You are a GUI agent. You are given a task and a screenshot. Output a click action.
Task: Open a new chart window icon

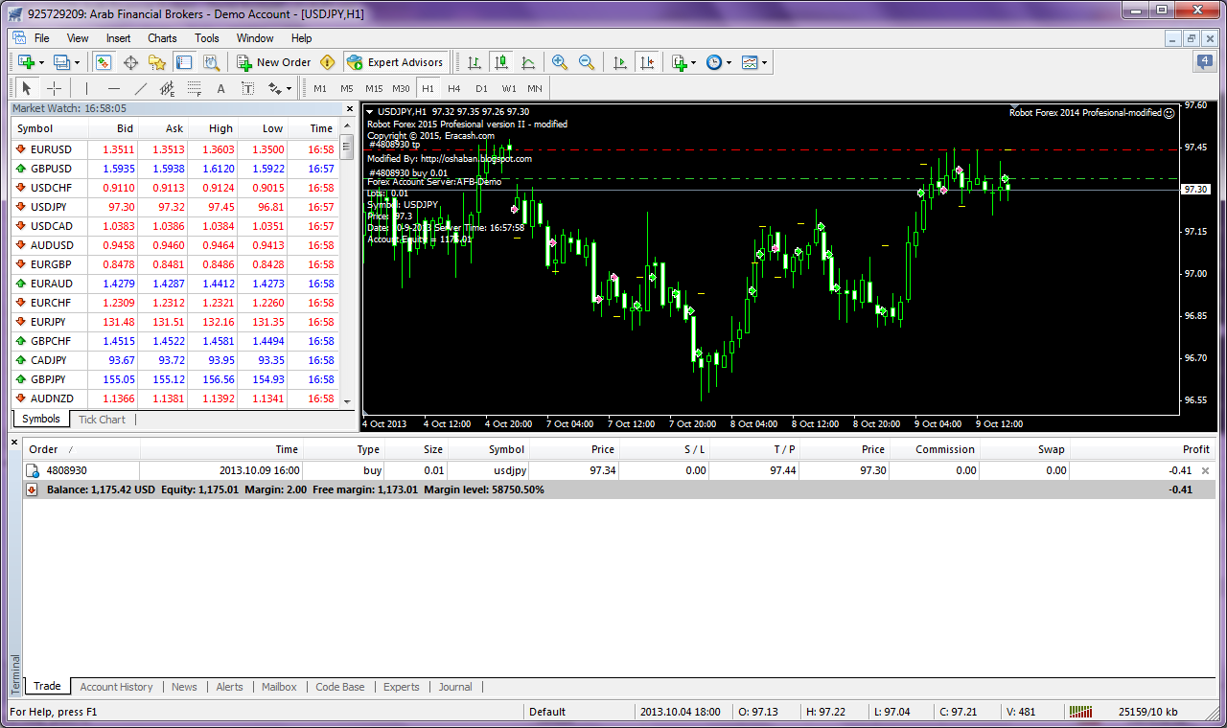pos(26,62)
